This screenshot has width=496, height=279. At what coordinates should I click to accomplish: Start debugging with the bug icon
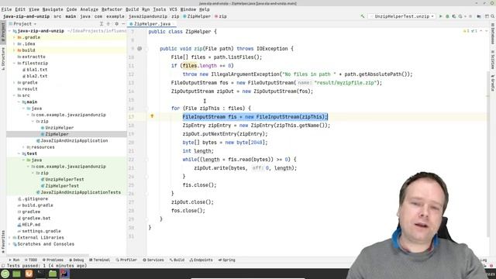pyautogui.click(x=447, y=16)
